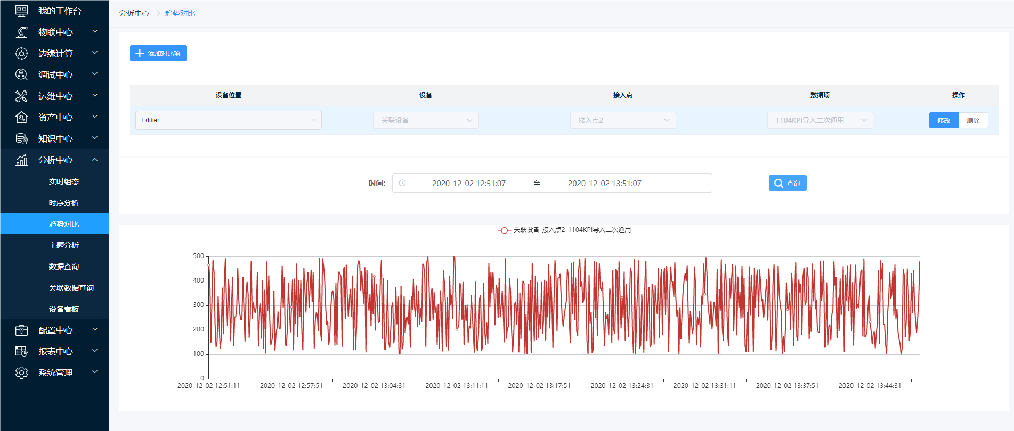Open the 时序分析 menu item
The image size is (1014, 431).
pos(64,203)
